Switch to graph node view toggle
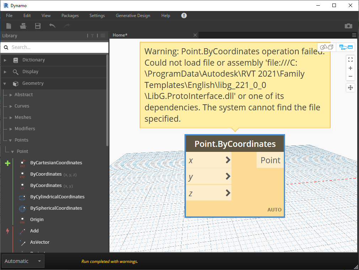The image size is (359, 270). coord(345,47)
